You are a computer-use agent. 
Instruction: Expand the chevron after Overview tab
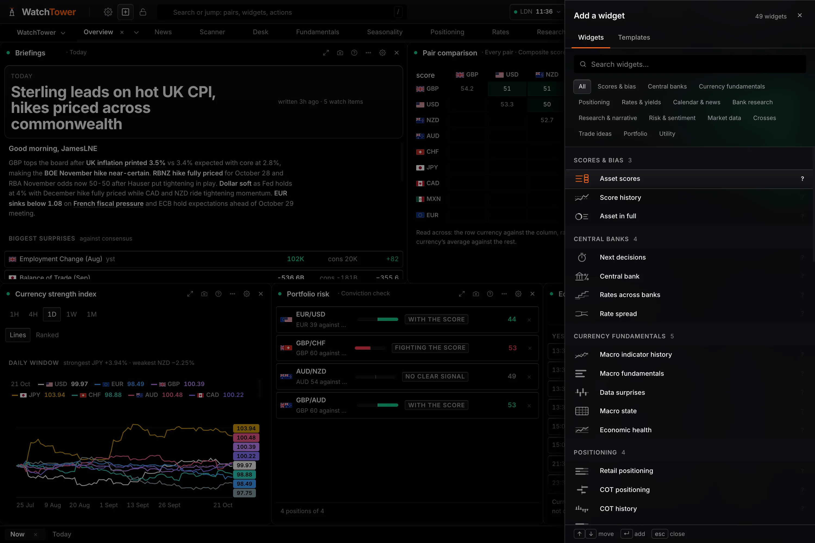click(136, 32)
